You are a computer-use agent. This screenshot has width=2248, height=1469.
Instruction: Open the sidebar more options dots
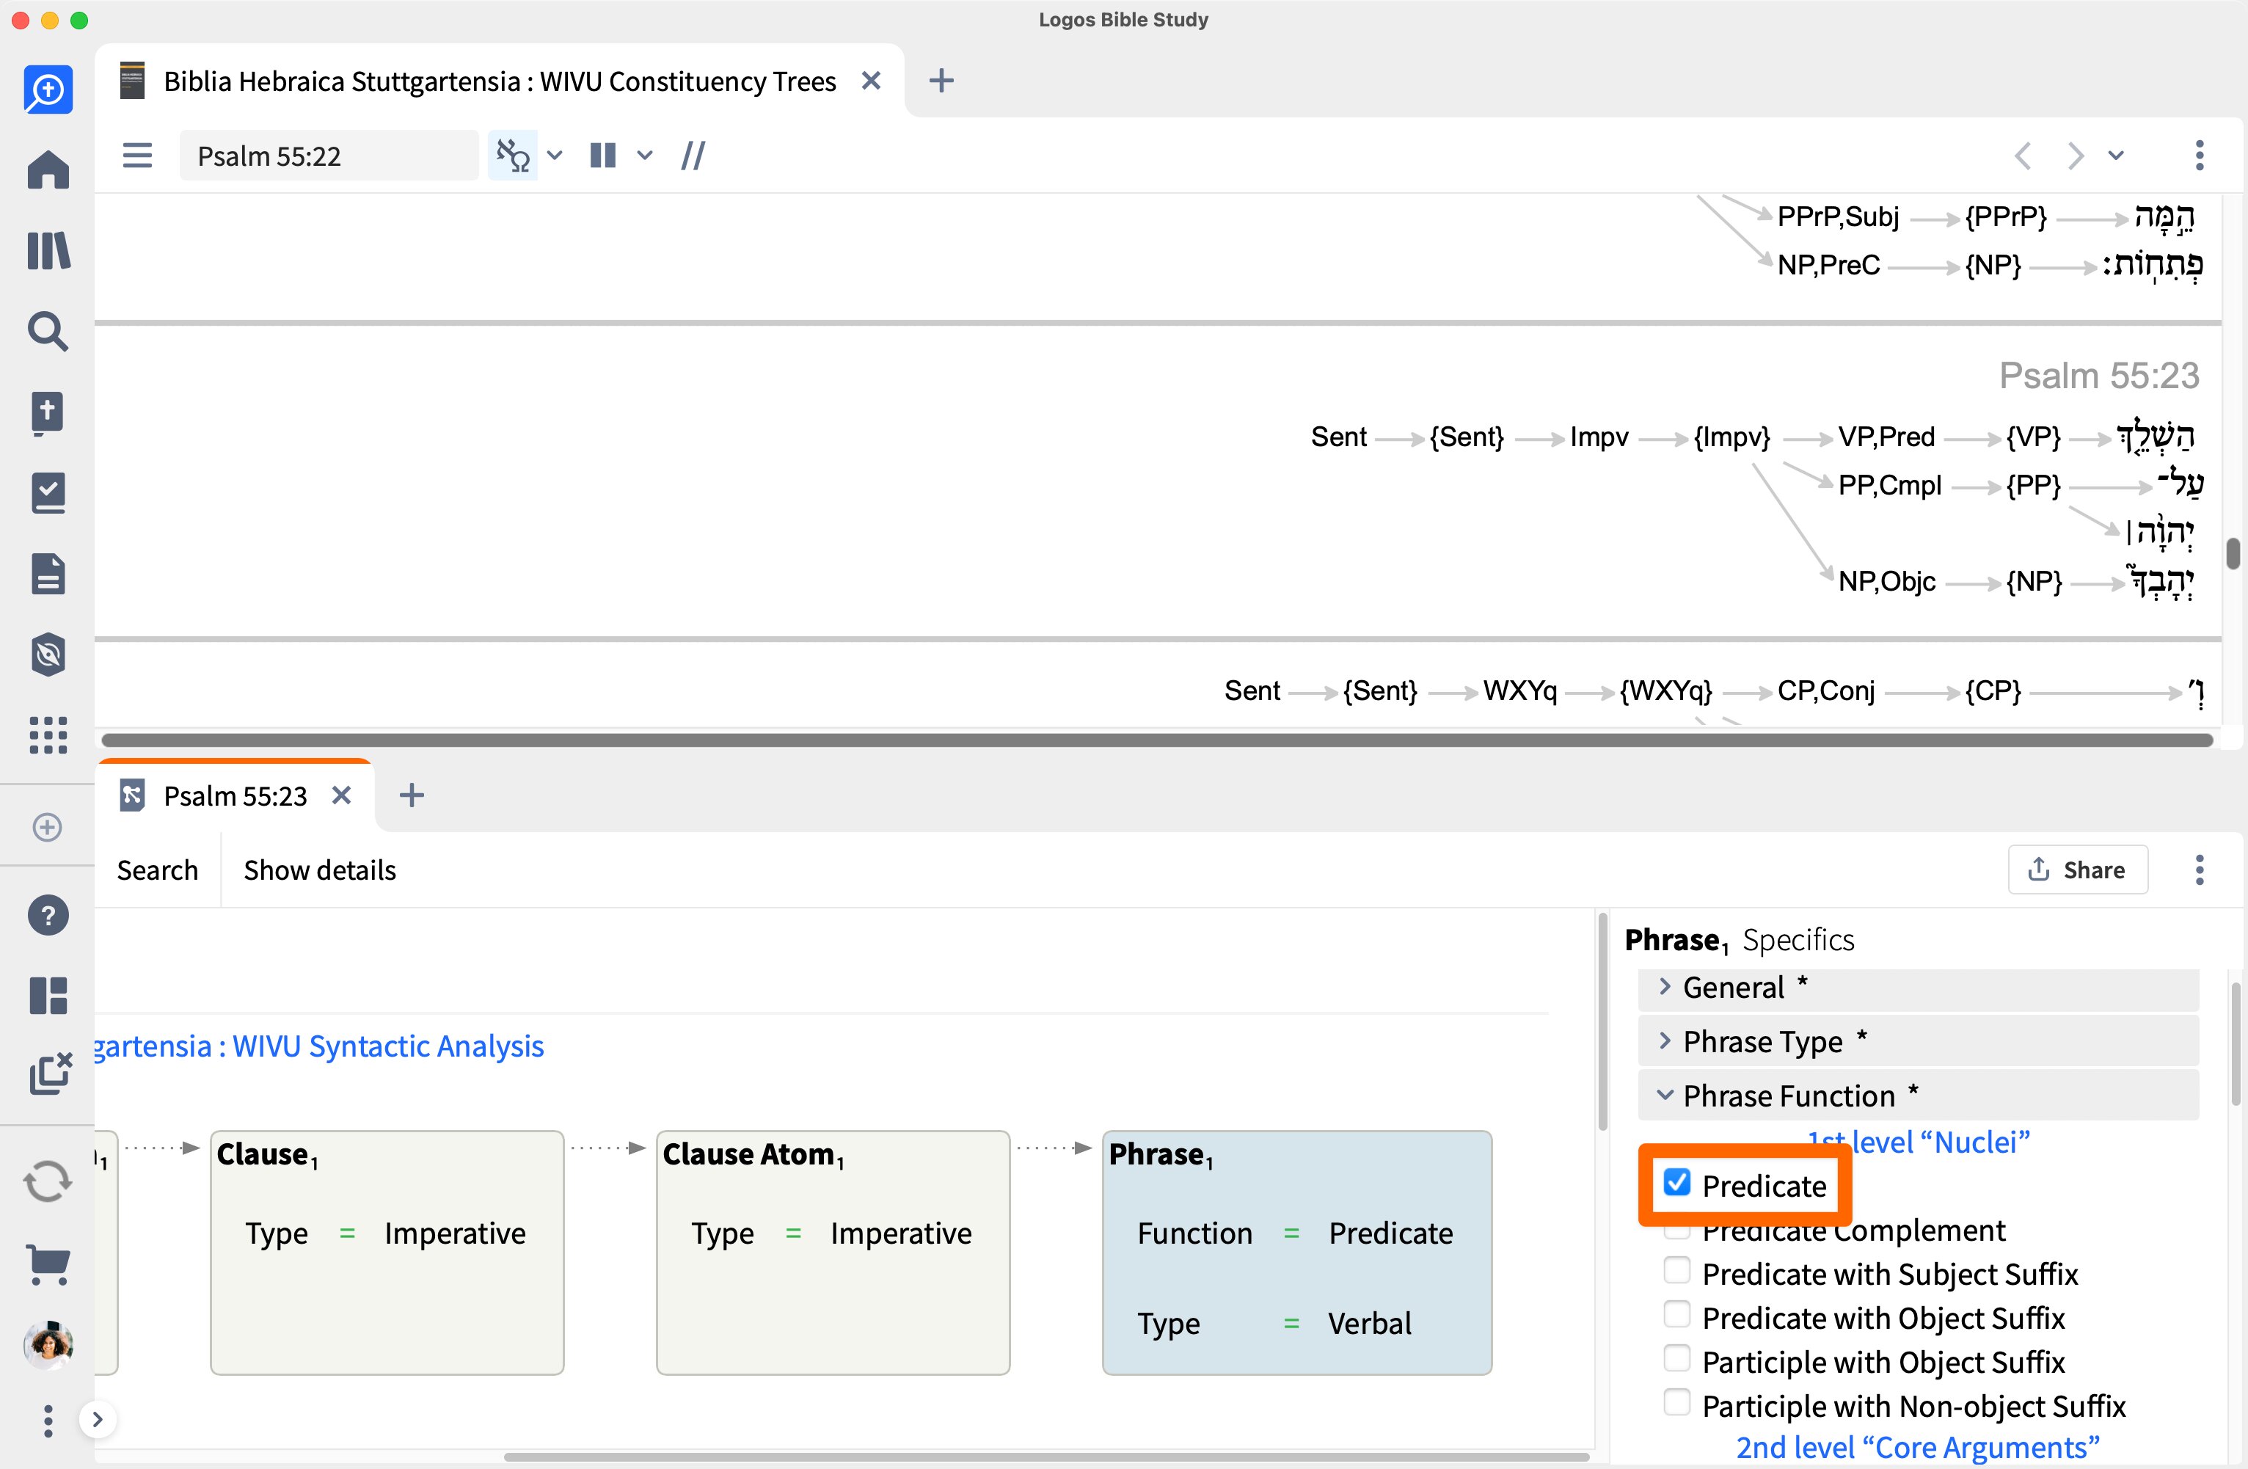pyautogui.click(x=48, y=1420)
